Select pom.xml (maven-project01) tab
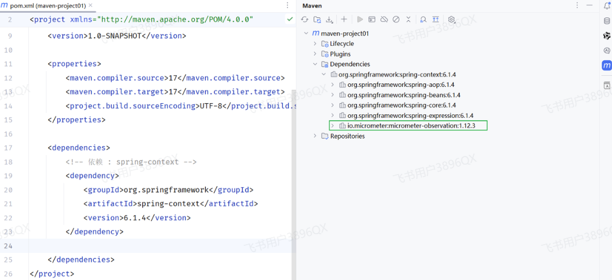 pyautogui.click(x=48, y=6)
